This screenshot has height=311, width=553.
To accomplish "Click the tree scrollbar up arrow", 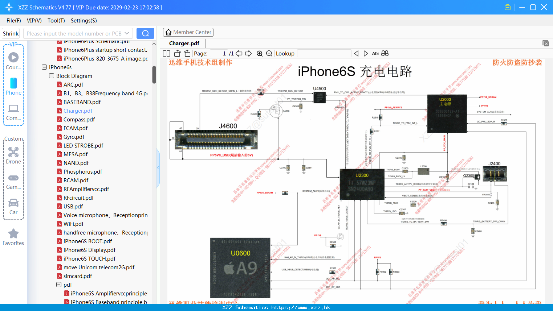I will [154, 44].
